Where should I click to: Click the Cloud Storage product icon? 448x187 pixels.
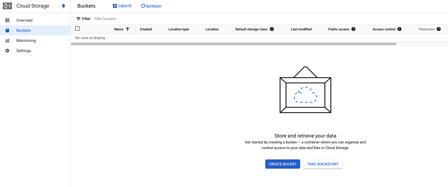point(7,6)
